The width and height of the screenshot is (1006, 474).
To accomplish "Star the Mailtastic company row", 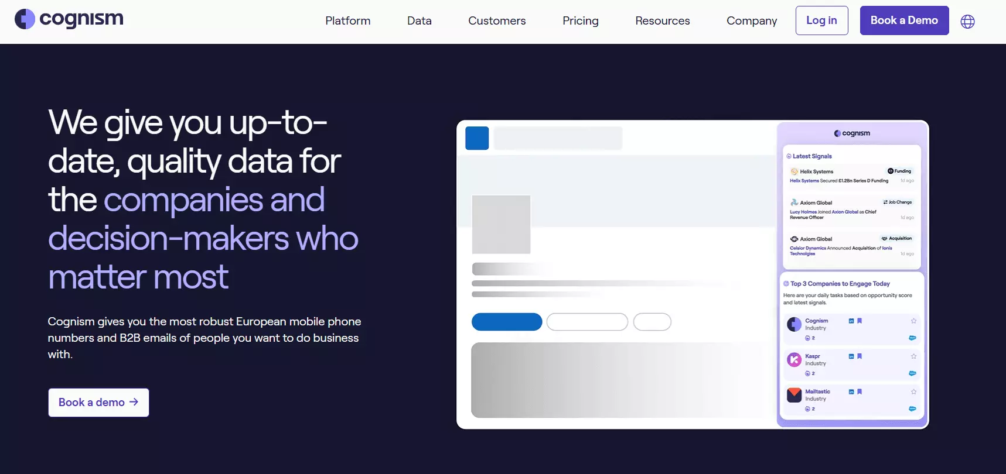I will coord(913,391).
